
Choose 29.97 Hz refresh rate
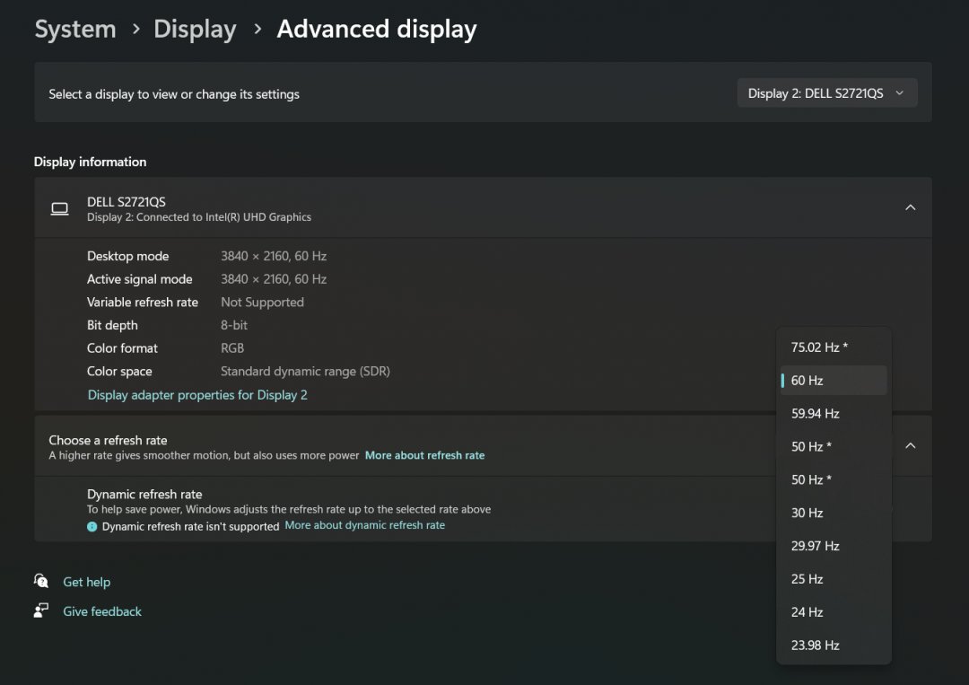coord(833,546)
